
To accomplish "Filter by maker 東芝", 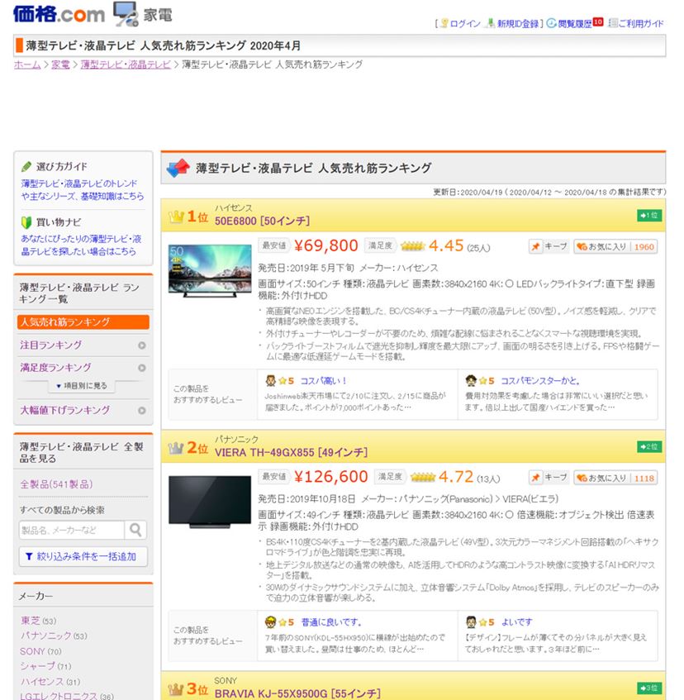I will pyautogui.click(x=31, y=621).
